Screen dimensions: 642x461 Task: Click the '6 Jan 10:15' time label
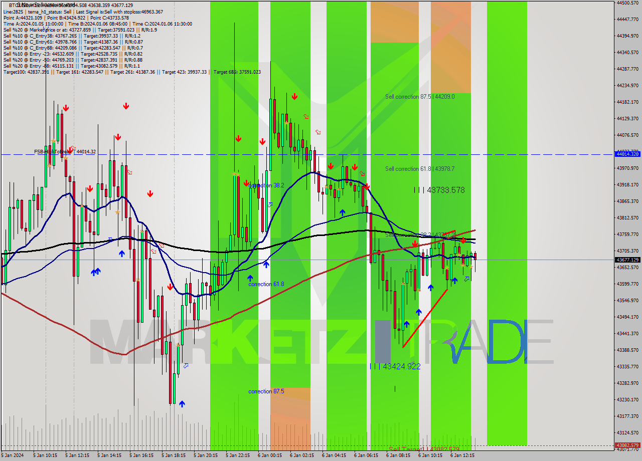pos(430,455)
